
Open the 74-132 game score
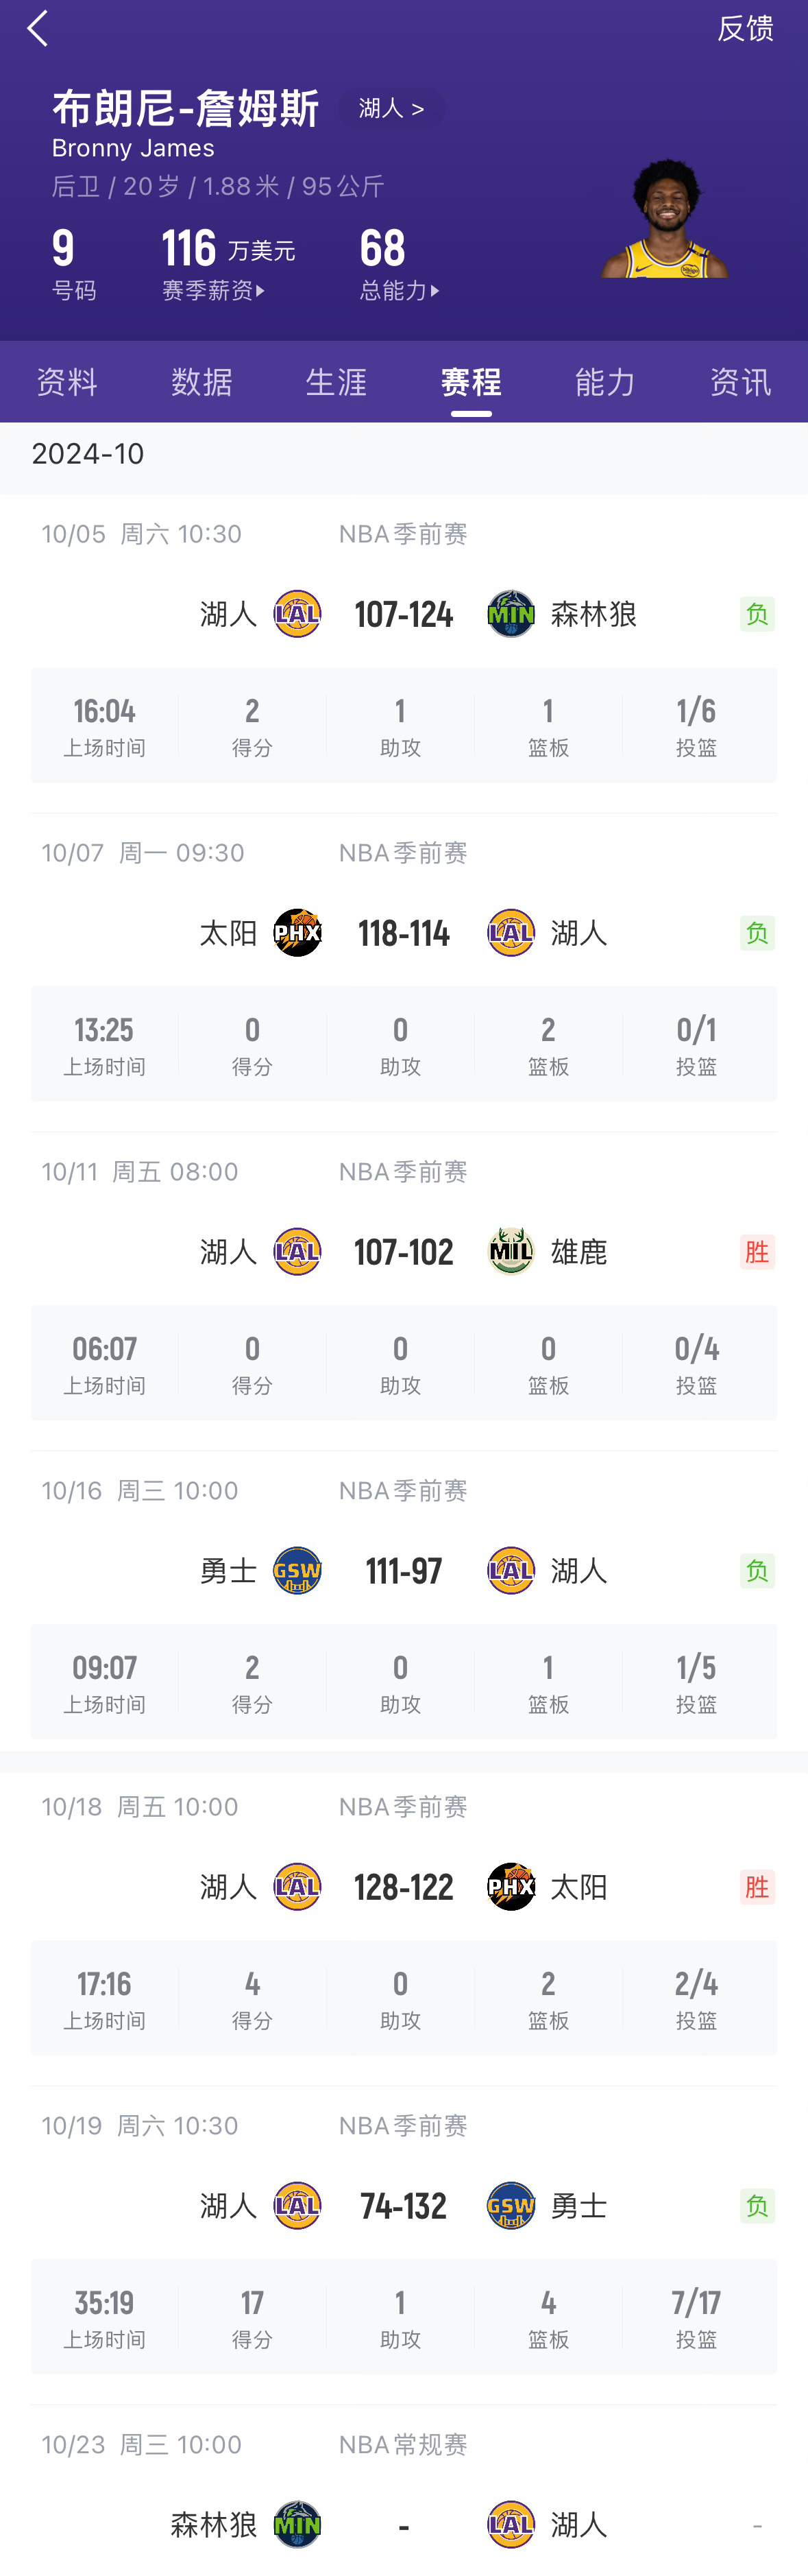(x=404, y=2206)
